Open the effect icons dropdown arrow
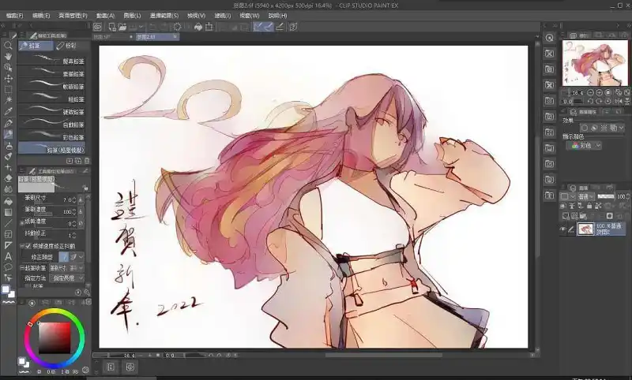 [x=621, y=128]
